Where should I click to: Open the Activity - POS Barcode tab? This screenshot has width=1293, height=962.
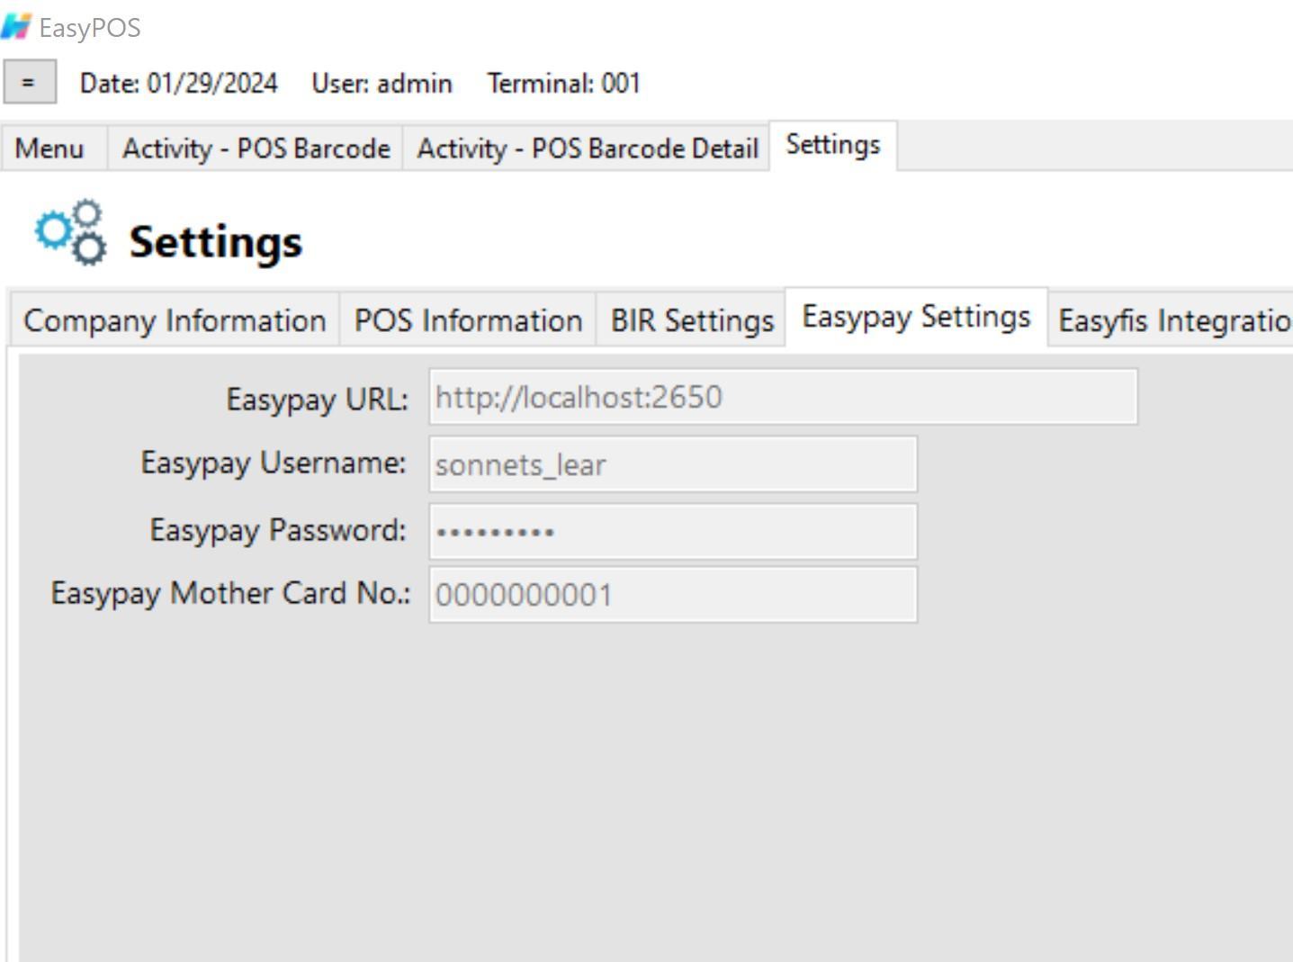[x=256, y=148]
